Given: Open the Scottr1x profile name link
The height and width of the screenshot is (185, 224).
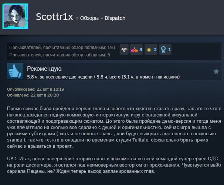Looking at the screenshot, I should pyautogui.click(x=54, y=17).
